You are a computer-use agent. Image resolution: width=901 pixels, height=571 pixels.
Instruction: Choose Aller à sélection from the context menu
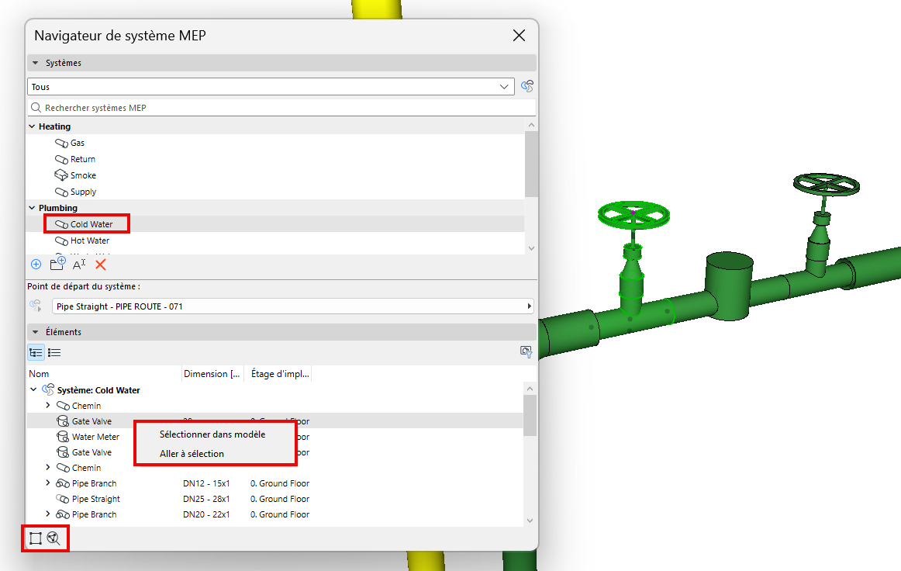[x=192, y=454]
